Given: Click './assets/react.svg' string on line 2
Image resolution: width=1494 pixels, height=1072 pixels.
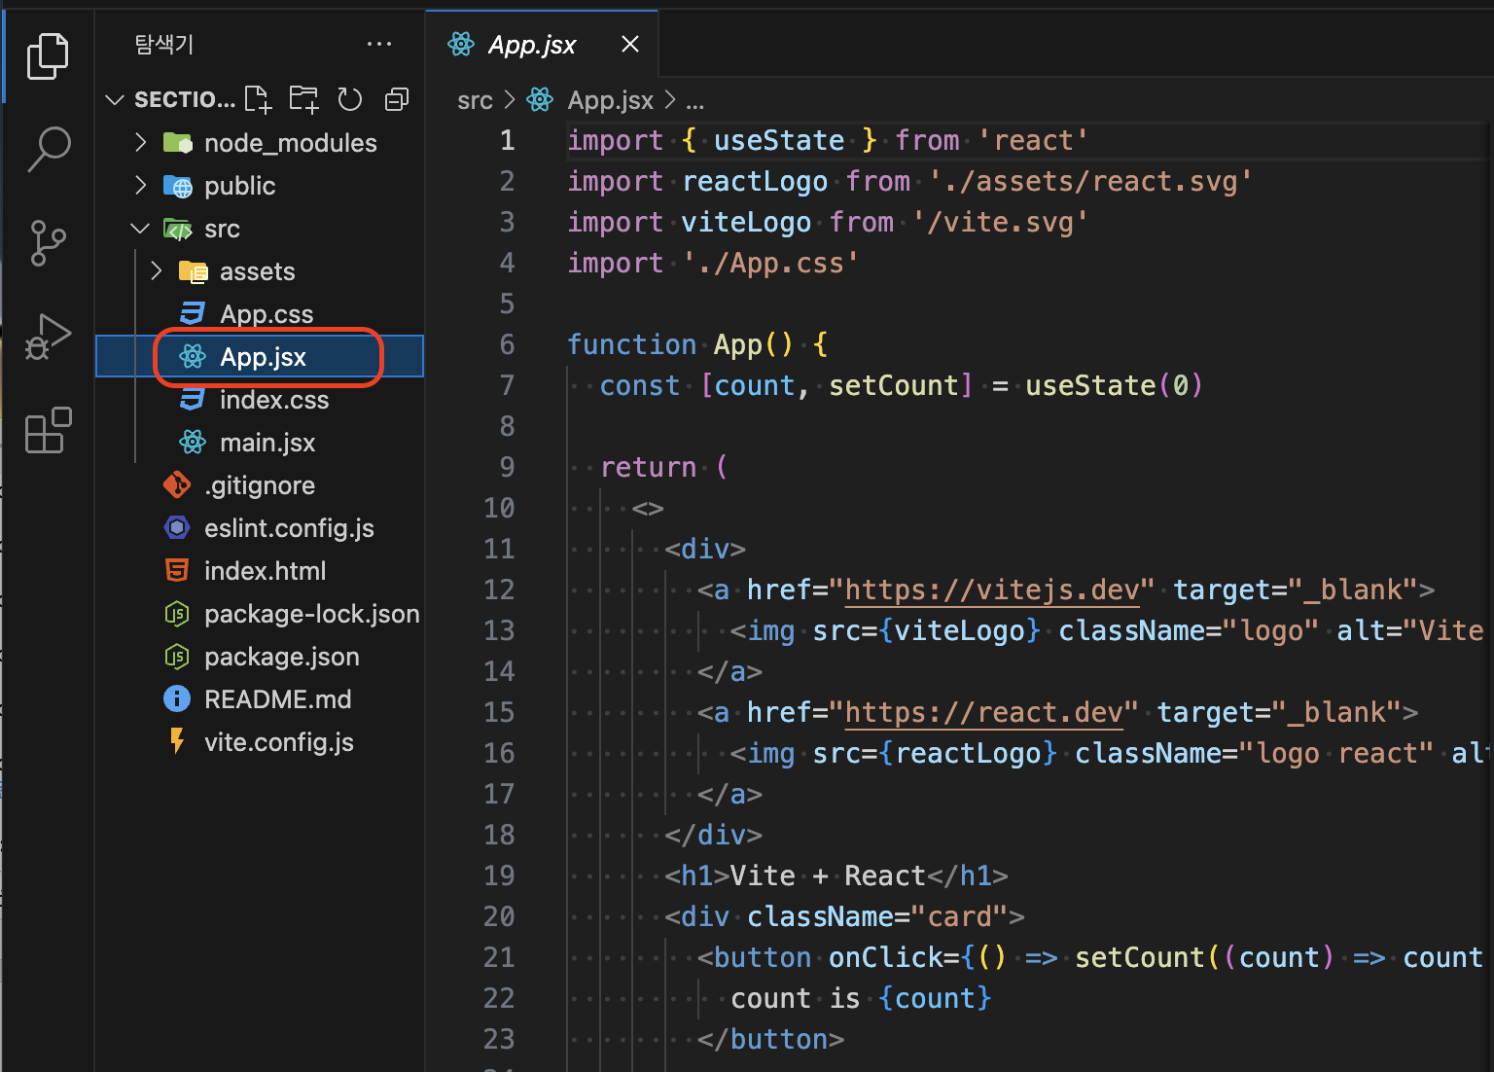Looking at the screenshot, I should tap(1090, 181).
